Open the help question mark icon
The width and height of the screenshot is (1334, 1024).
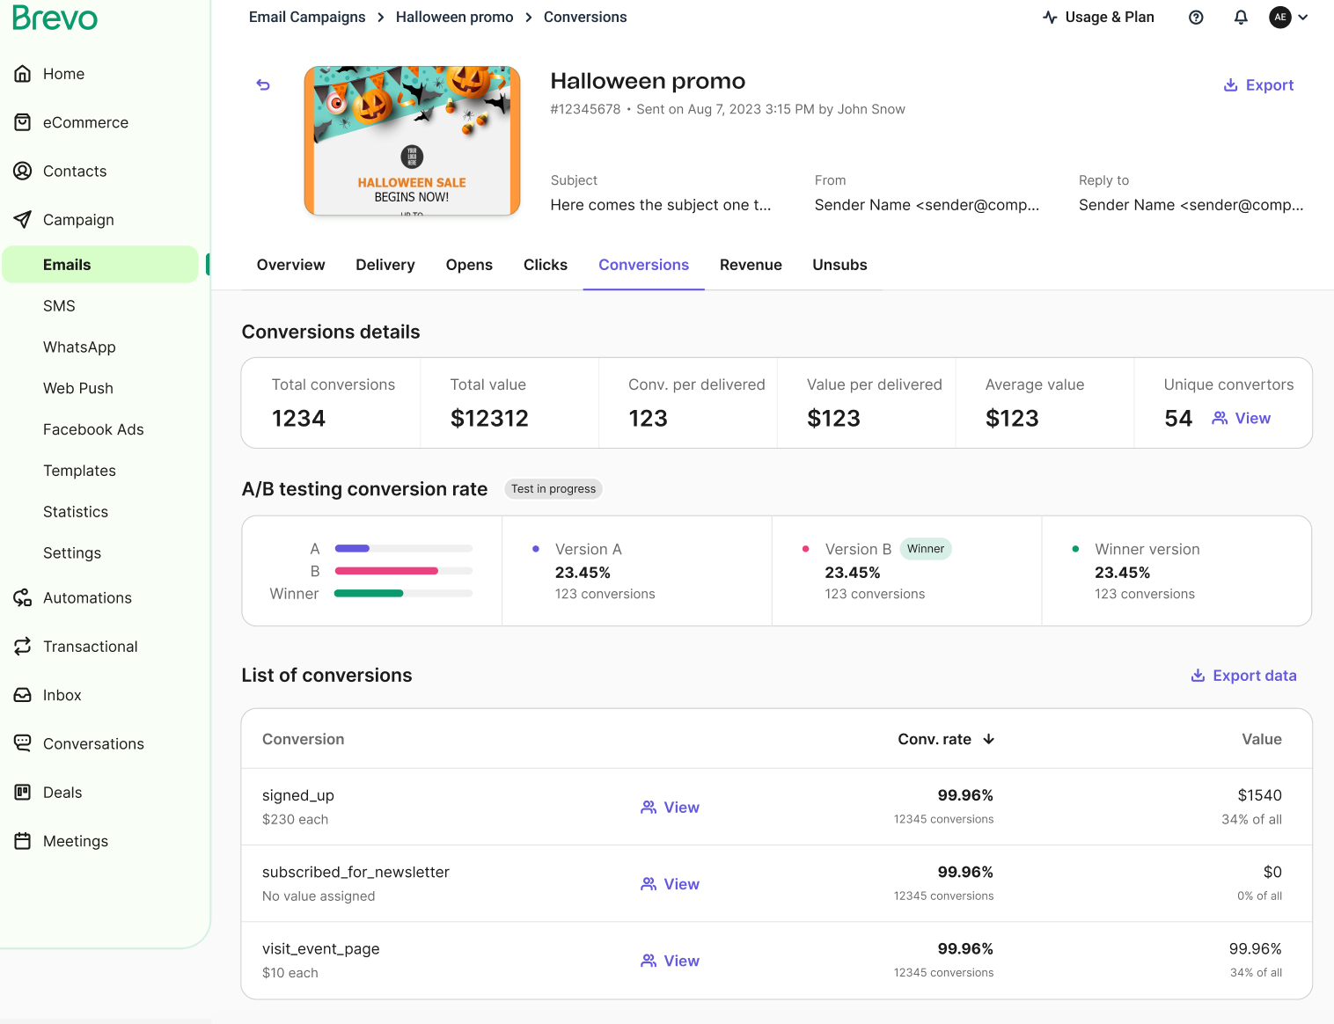click(x=1196, y=17)
